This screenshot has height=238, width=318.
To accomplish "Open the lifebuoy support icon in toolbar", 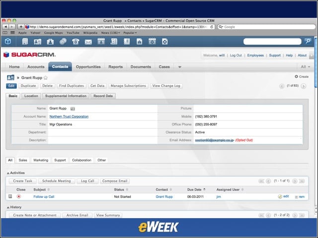I will click(x=164, y=42).
